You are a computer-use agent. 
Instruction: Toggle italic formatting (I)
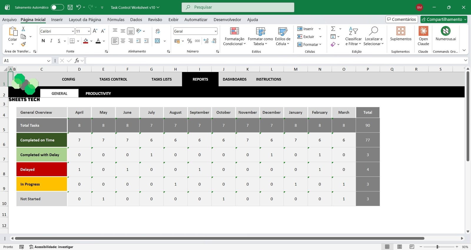pyautogui.click(x=51, y=41)
